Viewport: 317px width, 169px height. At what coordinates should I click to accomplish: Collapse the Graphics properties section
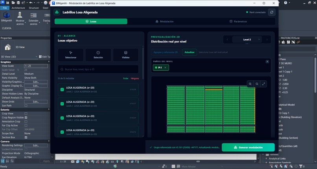point(49,62)
